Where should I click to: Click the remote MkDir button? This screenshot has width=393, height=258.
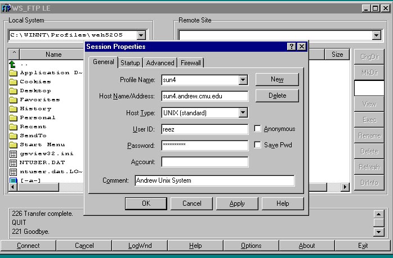tap(369, 73)
